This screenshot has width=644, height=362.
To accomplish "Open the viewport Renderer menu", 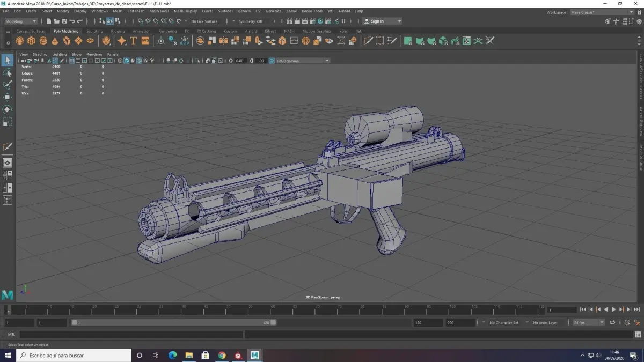I will click(94, 54).
